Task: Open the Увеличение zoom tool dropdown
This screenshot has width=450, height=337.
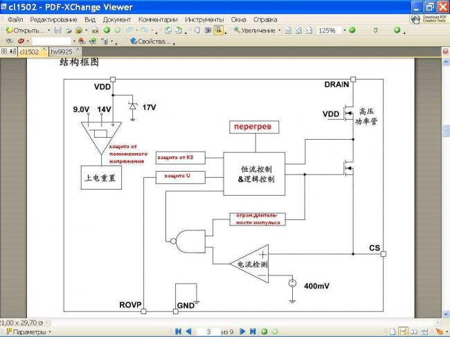Action: 279,30
